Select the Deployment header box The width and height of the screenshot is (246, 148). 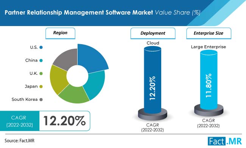153,33
